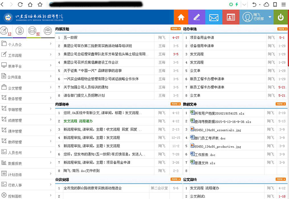The height and width of the screenshot is (199, 289).
Task: Open file 部门员工考评表.doc
Action: point(210,138)
